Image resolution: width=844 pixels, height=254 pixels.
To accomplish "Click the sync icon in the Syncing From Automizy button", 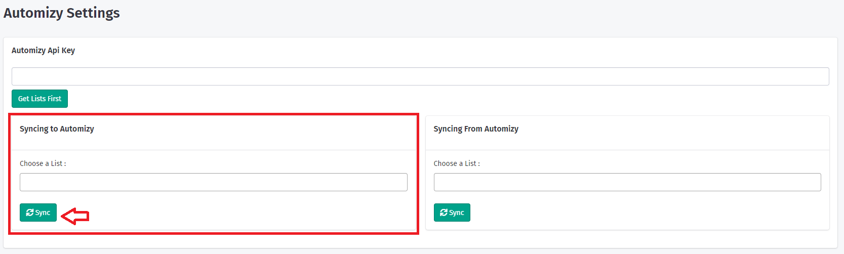I will (444, 213).
